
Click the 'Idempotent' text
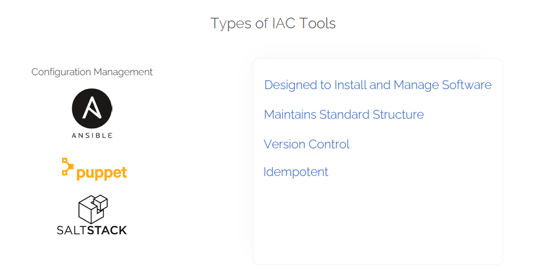[x=296, y=172]
